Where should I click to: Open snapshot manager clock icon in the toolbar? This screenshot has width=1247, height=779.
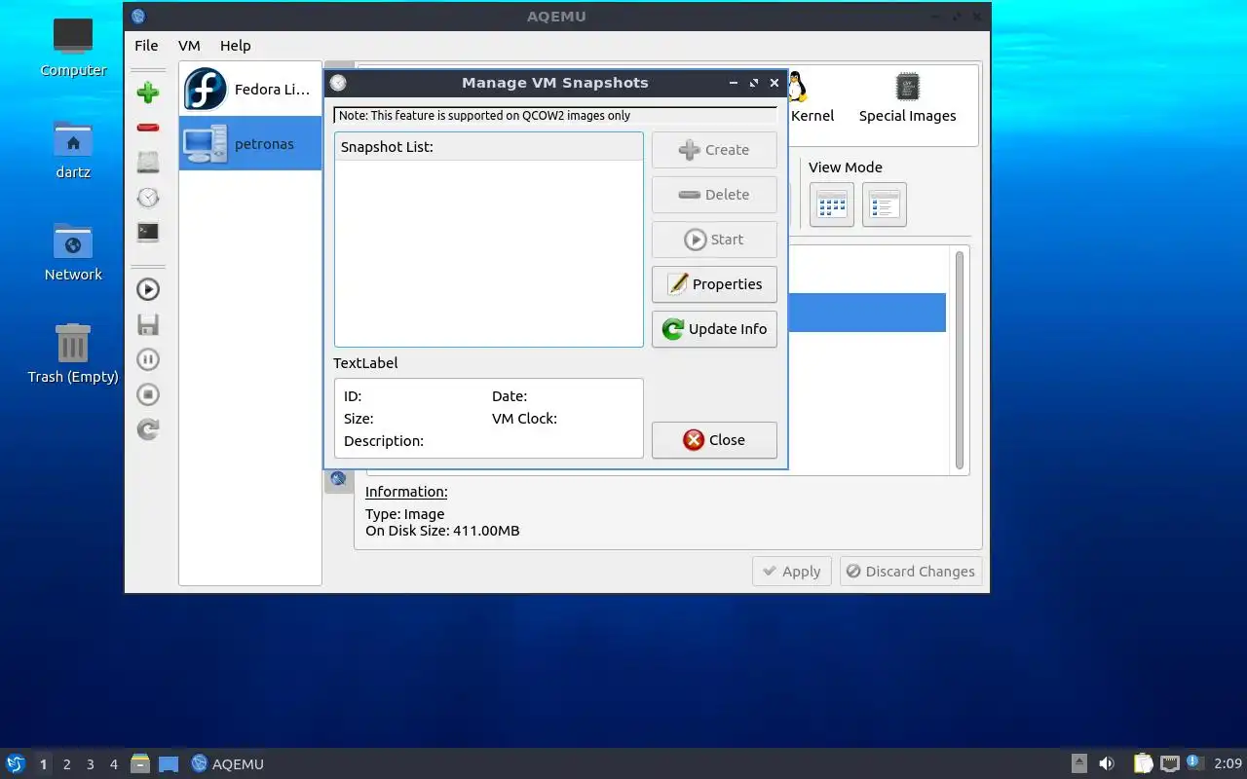coord(148,198)
